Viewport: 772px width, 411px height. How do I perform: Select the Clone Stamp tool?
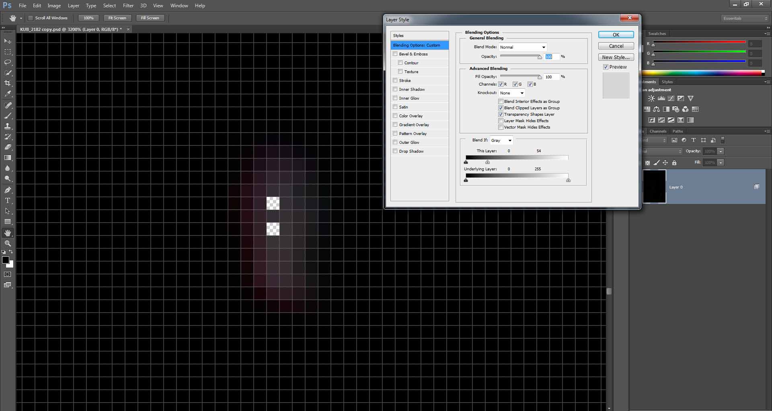[x=8, y=126]
